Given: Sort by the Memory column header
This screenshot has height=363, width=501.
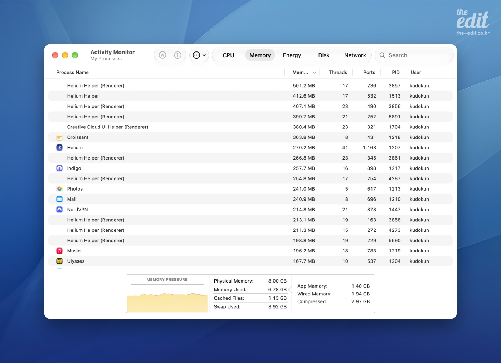Looking at the screenshot, I should coord(300,72).
